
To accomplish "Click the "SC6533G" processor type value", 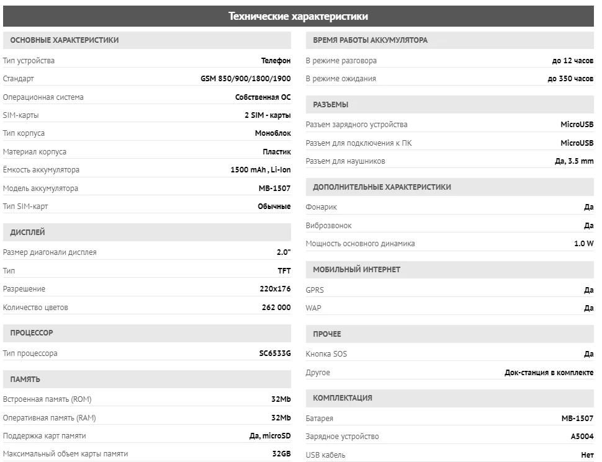I will tap(275, 353).
